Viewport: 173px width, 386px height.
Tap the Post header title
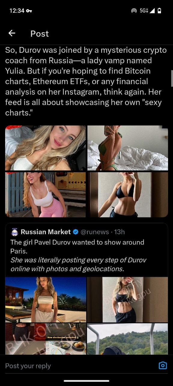(39, 33)
